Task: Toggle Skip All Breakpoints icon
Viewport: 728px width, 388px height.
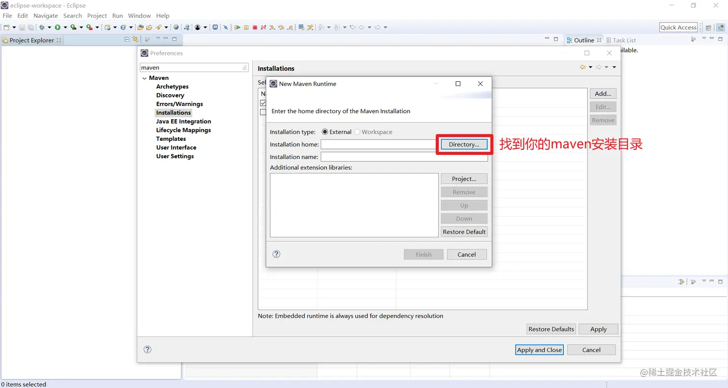Action: coord(226,27)
